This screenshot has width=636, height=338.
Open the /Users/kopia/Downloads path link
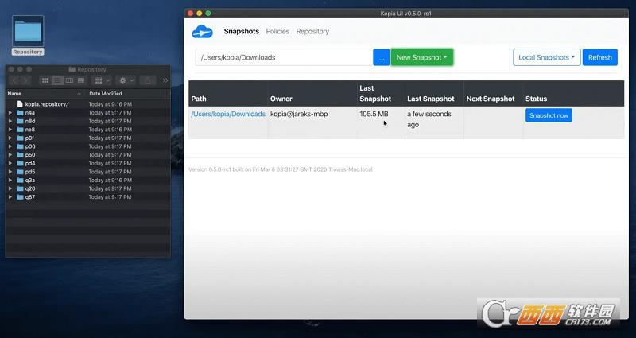click(228, 114)
